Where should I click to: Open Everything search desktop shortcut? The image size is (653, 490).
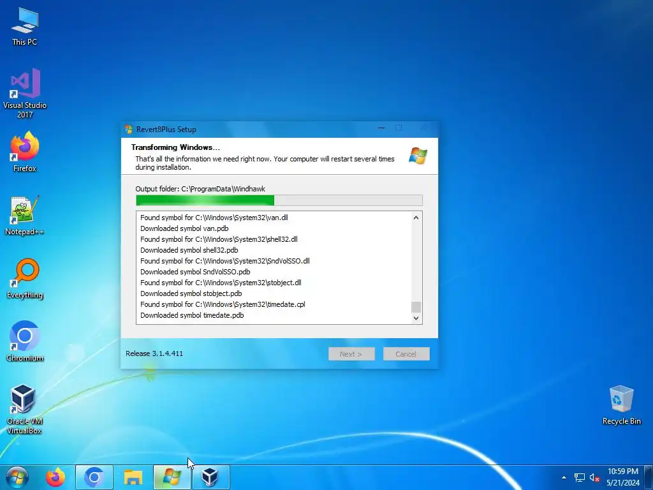[x=25, y=279]
